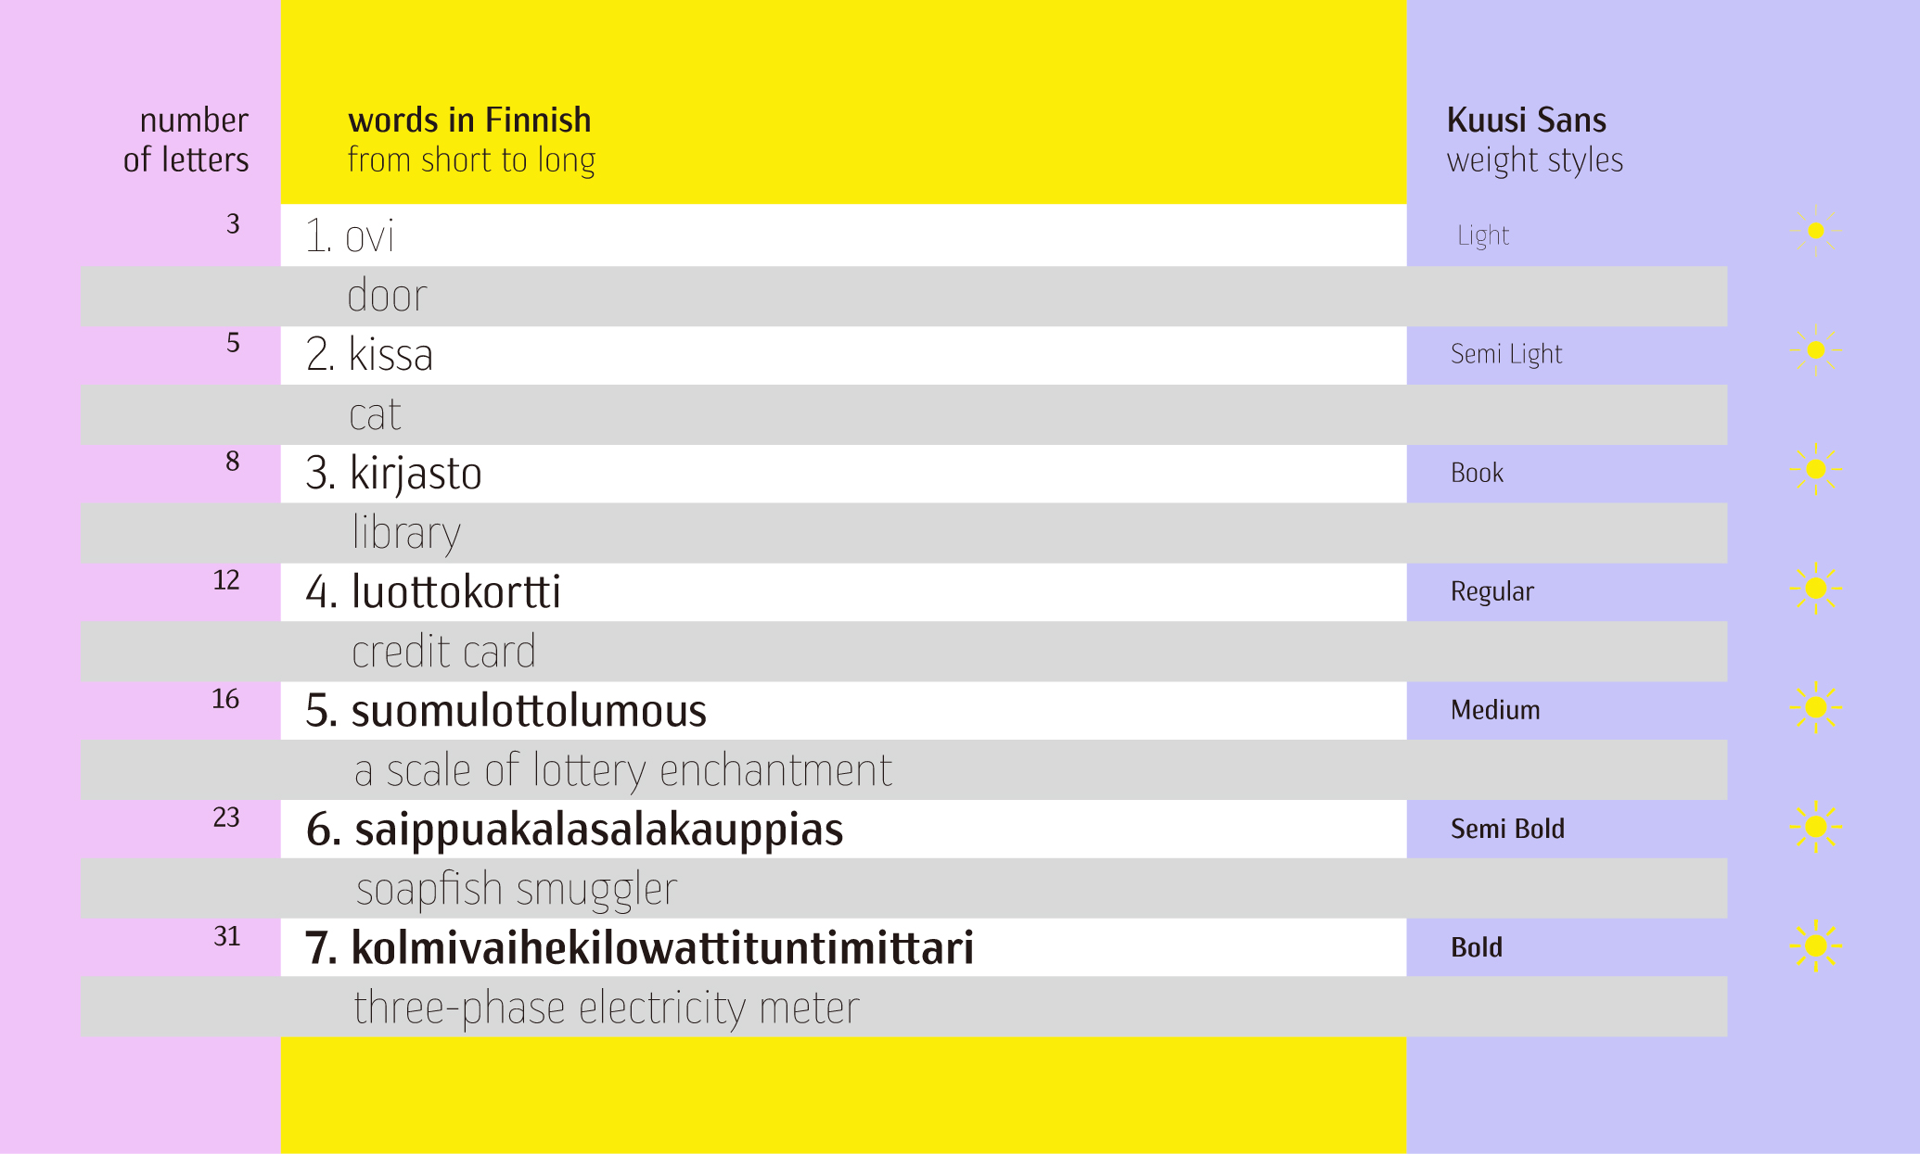This screenshot has height=1154, width=1920.
Task: Click the word kirjasto
Action: pyautogui.click(x=416, y=475)
